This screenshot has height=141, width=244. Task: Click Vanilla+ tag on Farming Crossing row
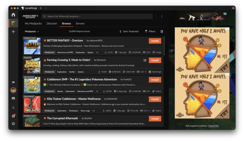(x=72, y=72)
